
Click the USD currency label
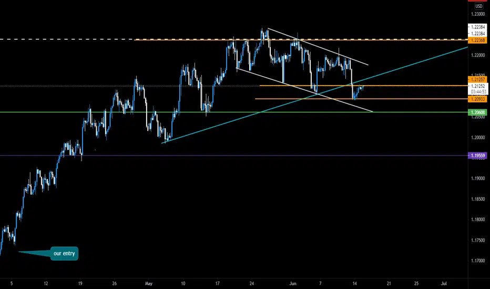pyautogui.click(x=478, y=6)
